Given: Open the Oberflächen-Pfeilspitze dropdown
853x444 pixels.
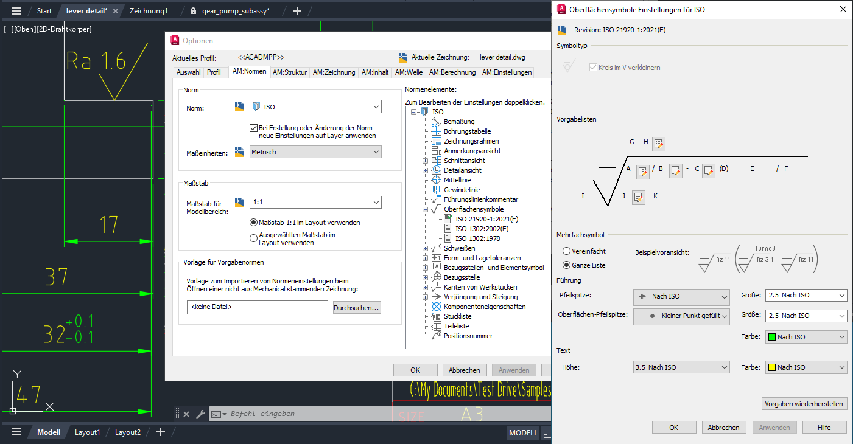Looking at the screenshot, I should coord(681,316).
